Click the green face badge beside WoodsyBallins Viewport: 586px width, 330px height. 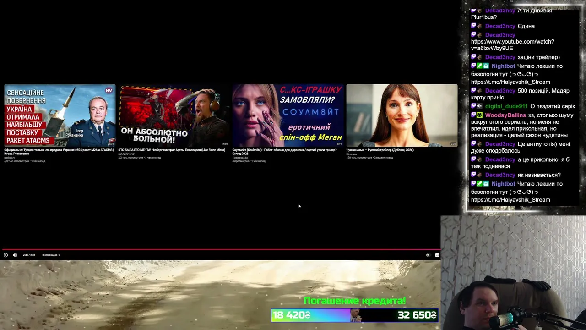[x=480, y=115]
